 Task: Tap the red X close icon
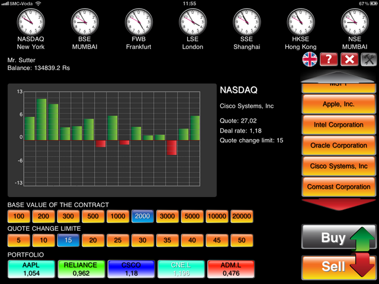tap(349, 59)
